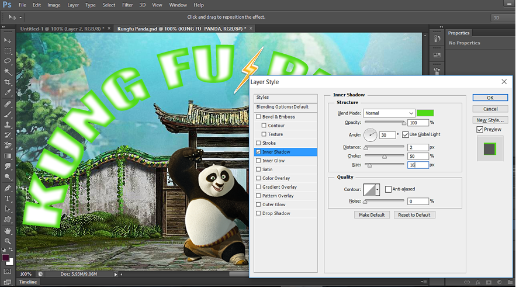
Task: Open the Brush Presets panel icon
Action: pos(437,71)
